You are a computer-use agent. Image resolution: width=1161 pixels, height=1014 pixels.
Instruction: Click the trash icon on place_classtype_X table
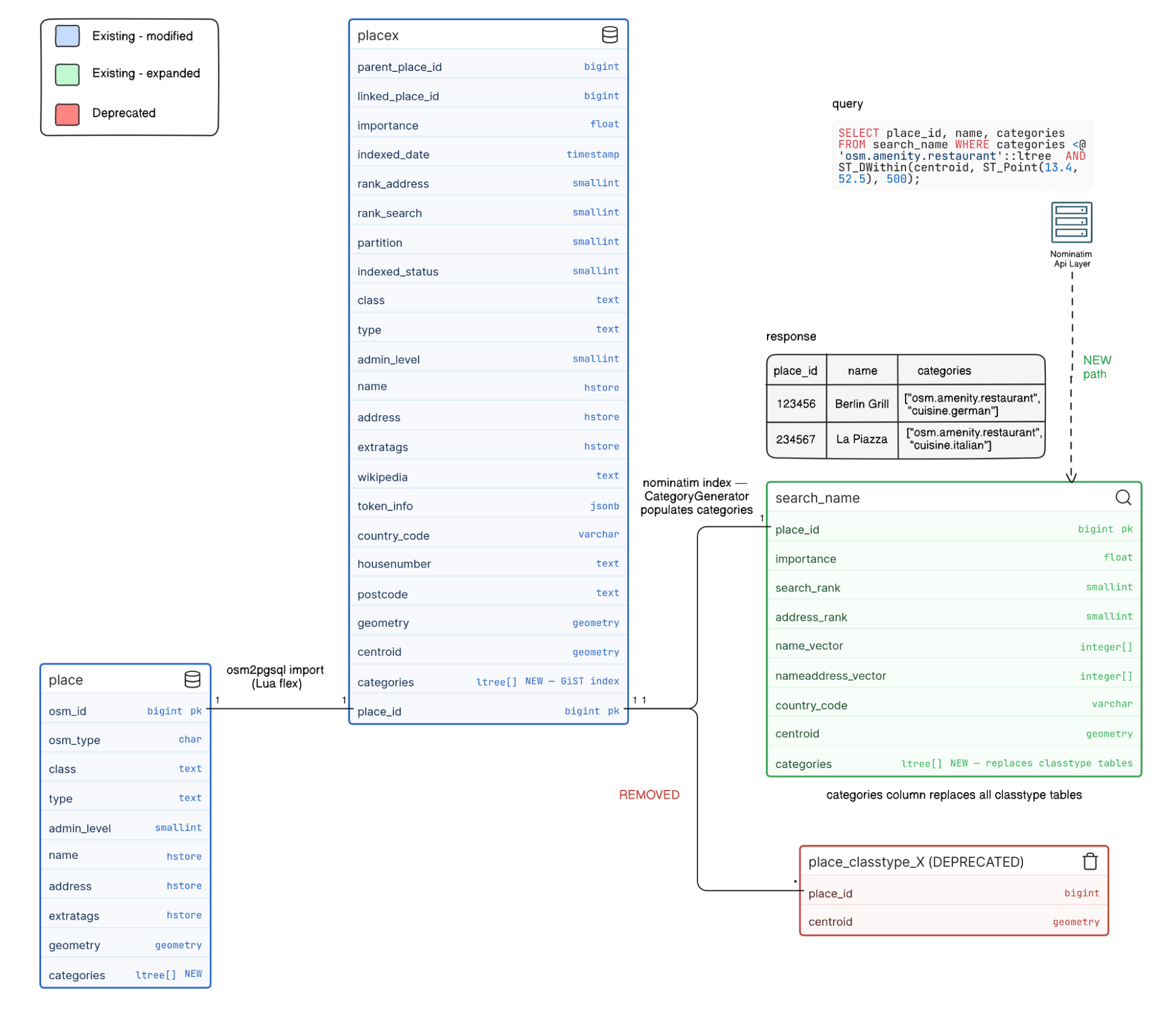pos(1090,861)
